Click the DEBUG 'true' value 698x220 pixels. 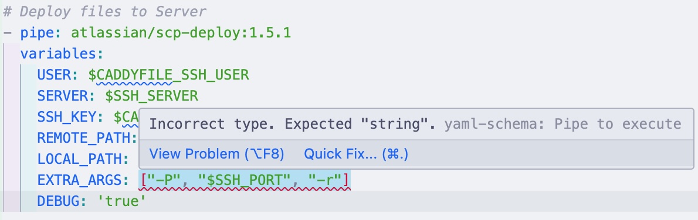121,201
